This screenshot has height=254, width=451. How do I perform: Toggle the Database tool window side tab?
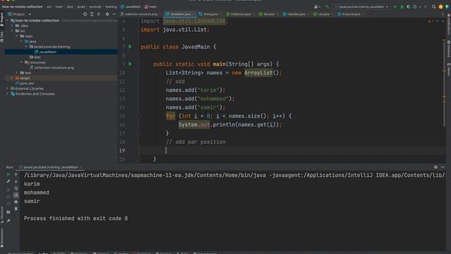point(448,49)
